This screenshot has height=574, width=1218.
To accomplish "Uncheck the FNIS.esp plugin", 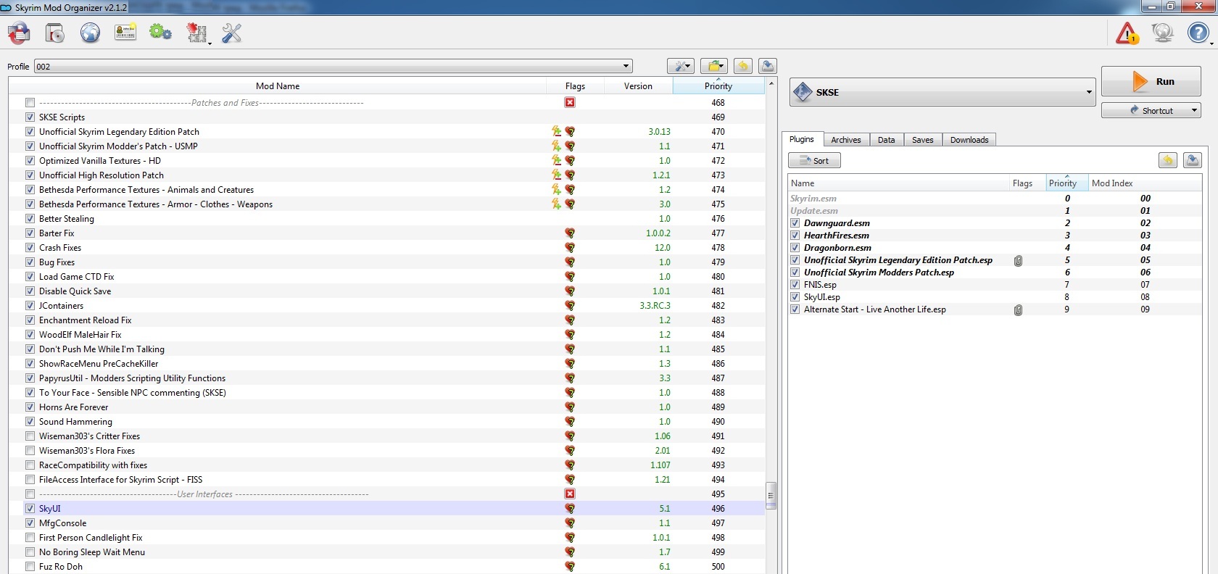I will tap(795, 285).
